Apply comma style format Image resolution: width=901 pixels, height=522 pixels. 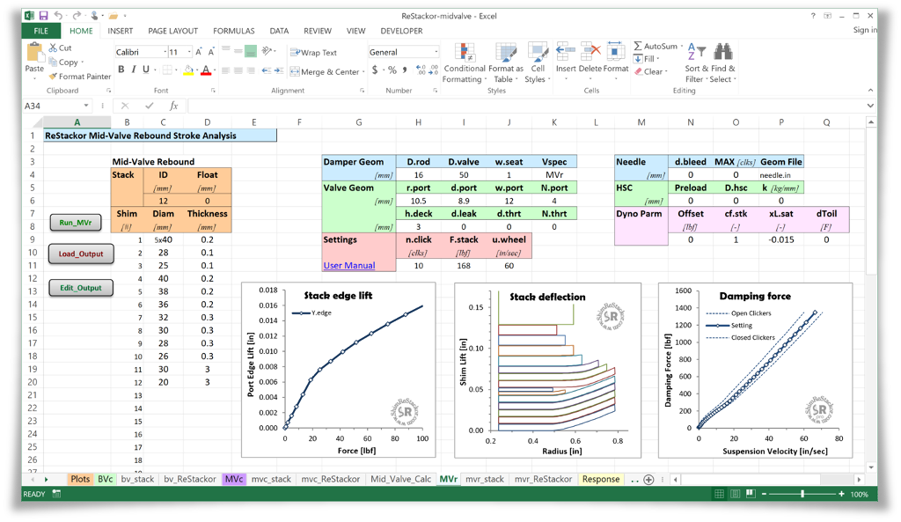[x=405, y=70]
